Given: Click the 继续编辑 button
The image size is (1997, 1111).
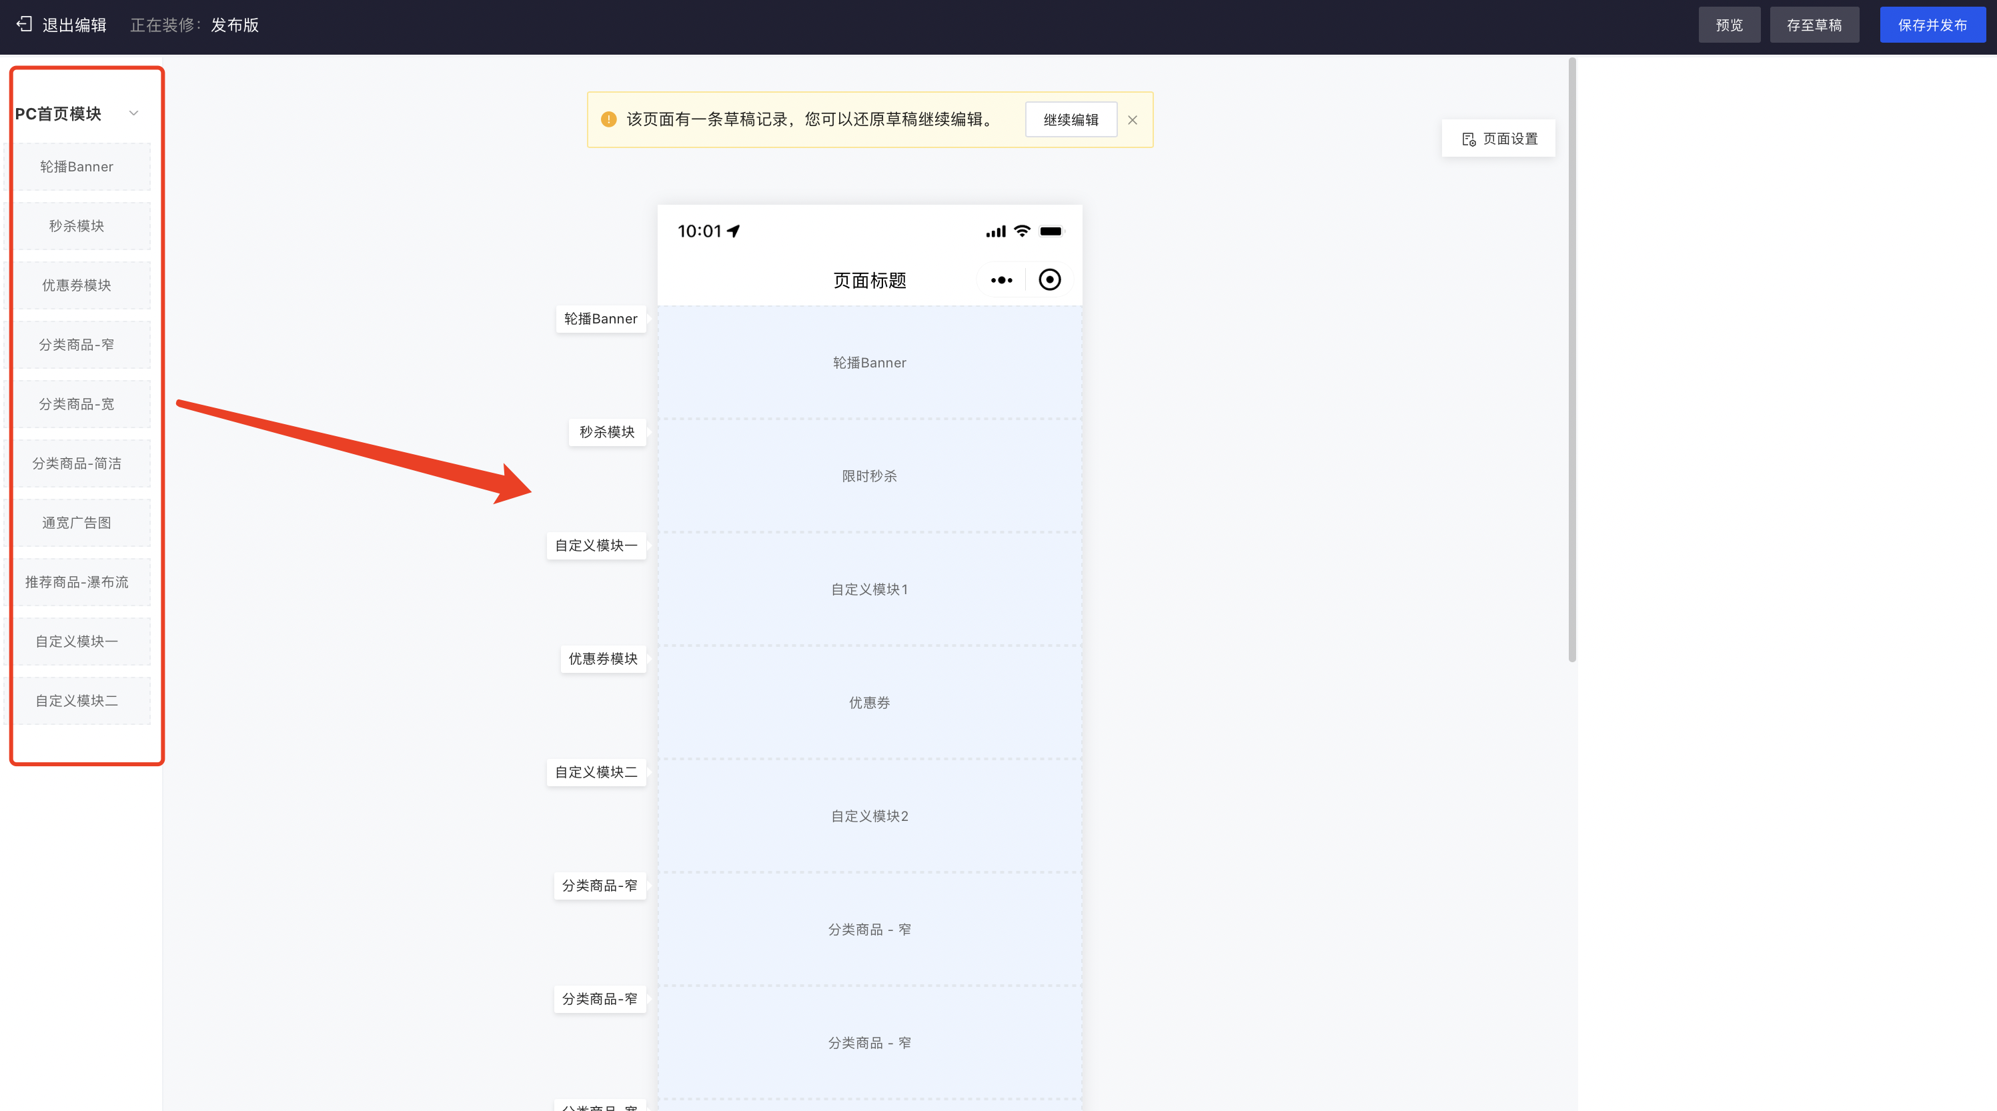Looking at the screenshot, I should 1071,119.
